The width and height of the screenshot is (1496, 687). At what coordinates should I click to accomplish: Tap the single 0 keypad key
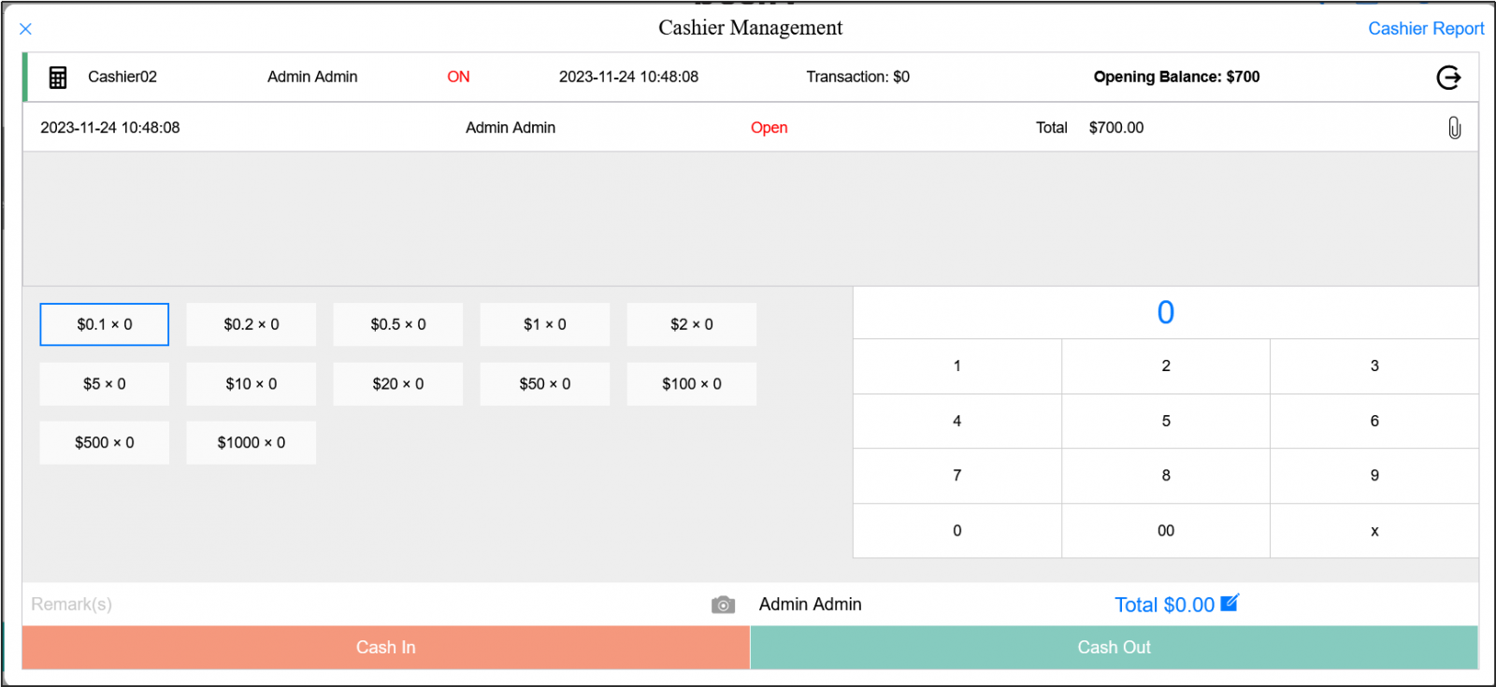[957, 531]
